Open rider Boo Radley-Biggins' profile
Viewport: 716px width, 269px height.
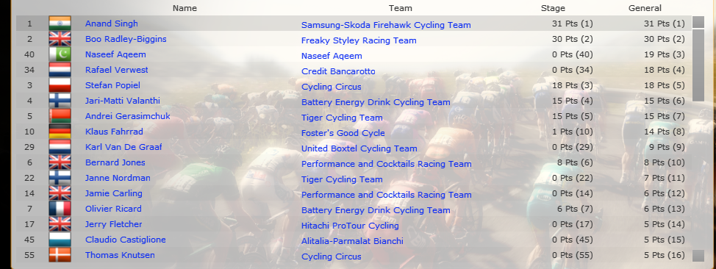(x=126, y=39)
